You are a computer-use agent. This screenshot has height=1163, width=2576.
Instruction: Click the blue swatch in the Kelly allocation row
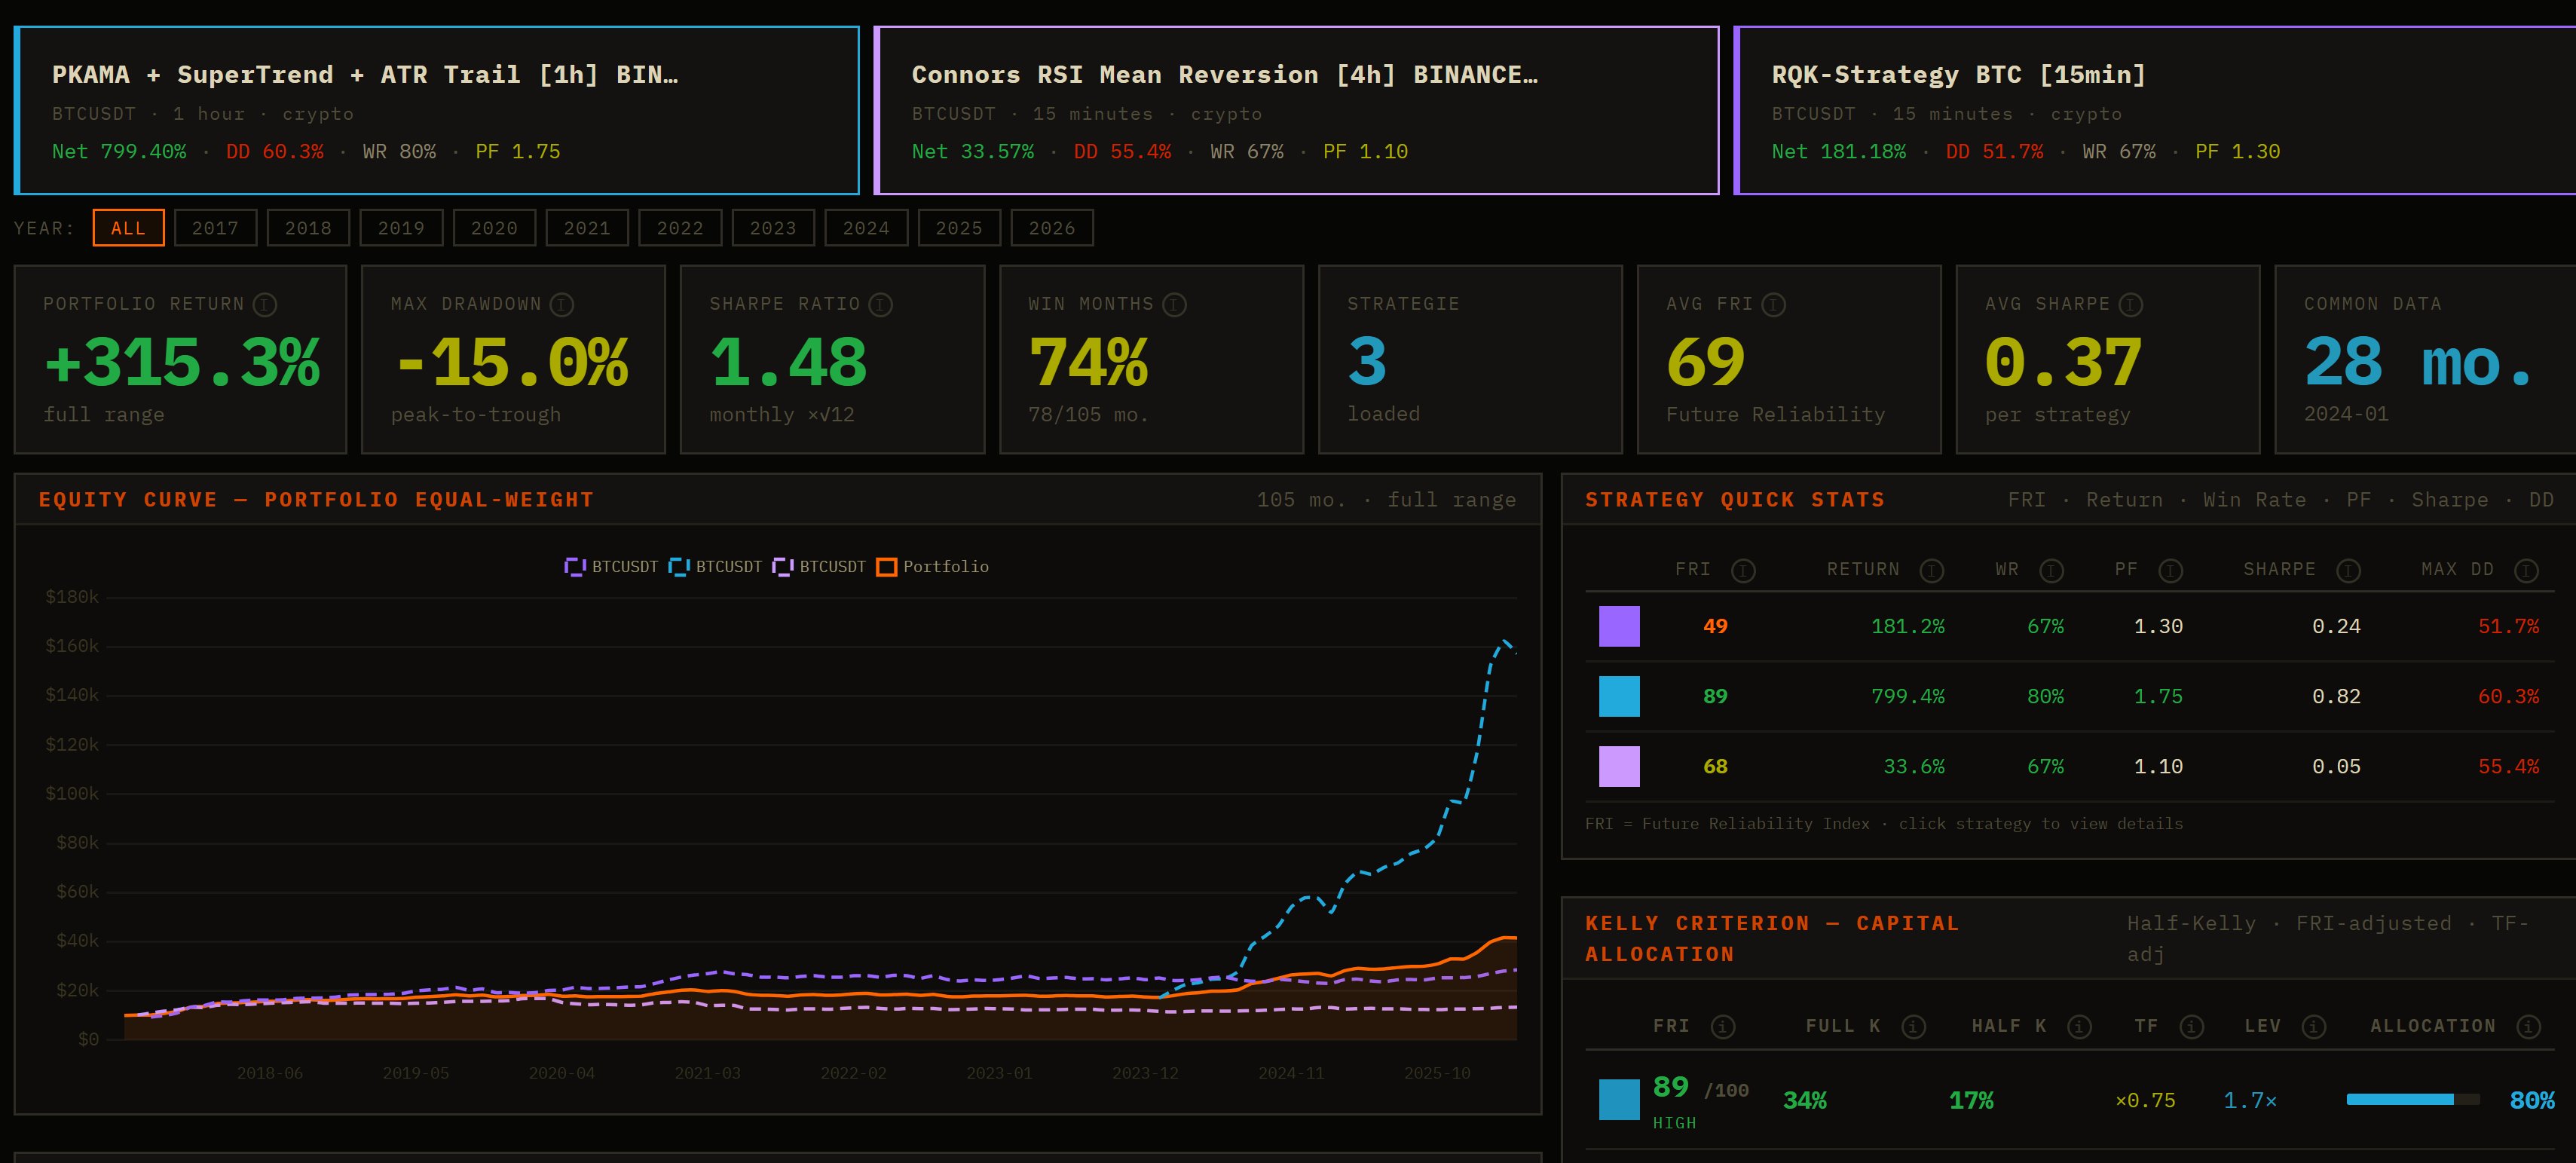1619,1100
